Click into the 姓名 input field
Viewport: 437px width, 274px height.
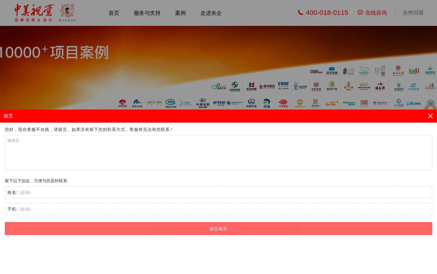coord(218,192)
